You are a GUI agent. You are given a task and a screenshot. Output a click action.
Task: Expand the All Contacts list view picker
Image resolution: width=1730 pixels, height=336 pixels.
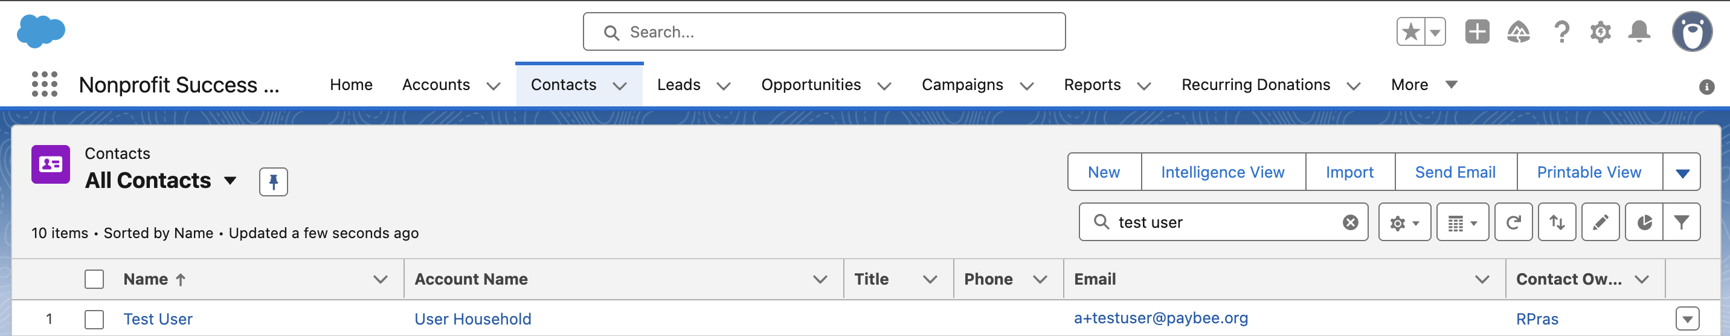230,181
